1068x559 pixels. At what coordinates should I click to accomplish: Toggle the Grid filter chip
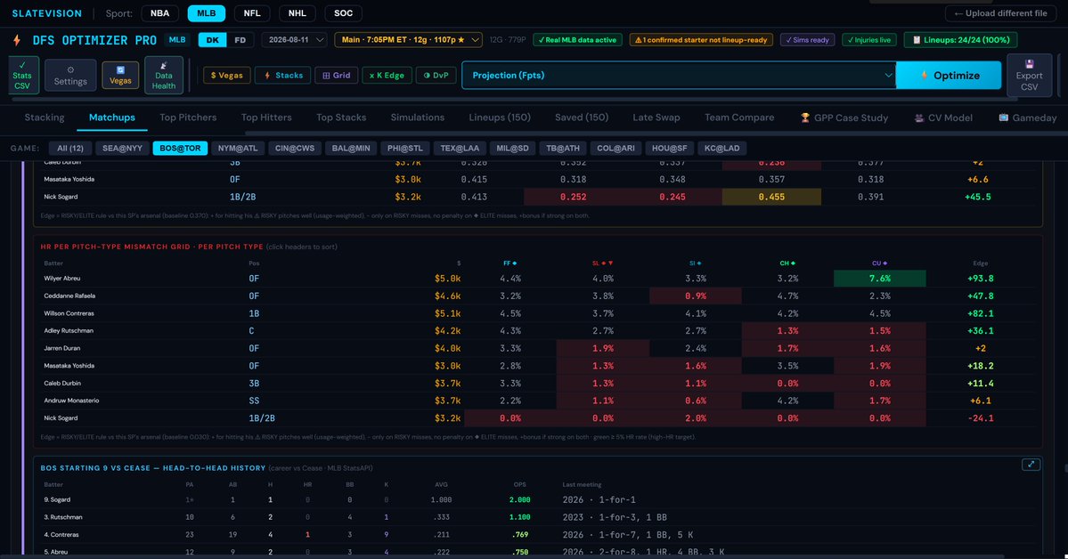[x=337, y=75]
